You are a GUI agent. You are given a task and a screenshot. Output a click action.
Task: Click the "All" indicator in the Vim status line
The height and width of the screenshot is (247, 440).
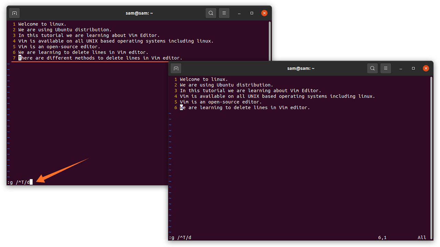(422, 237)
